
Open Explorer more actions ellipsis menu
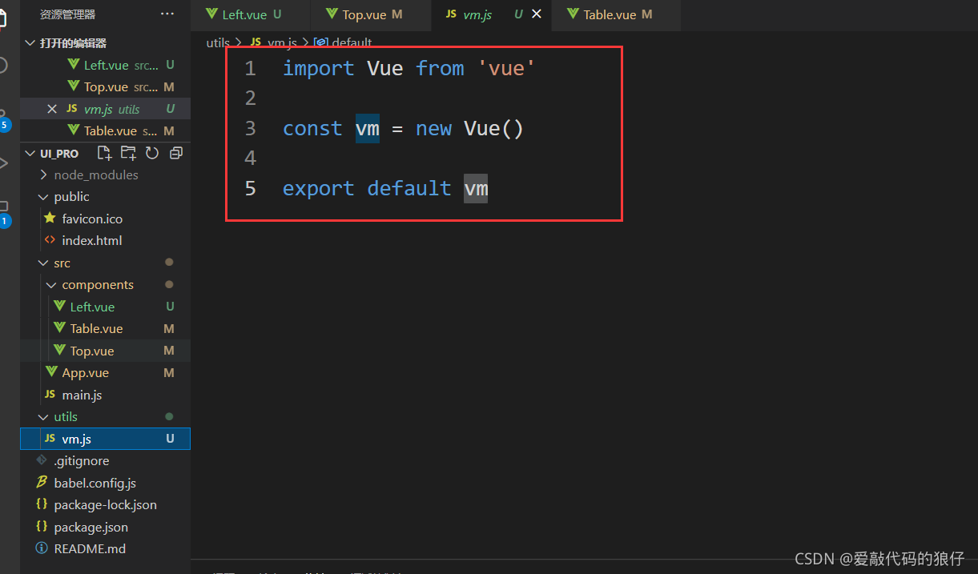(x=167, y=14)
